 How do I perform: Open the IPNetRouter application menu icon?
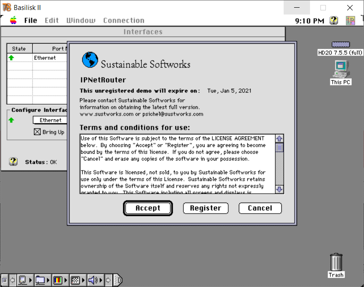click(350, 20)
